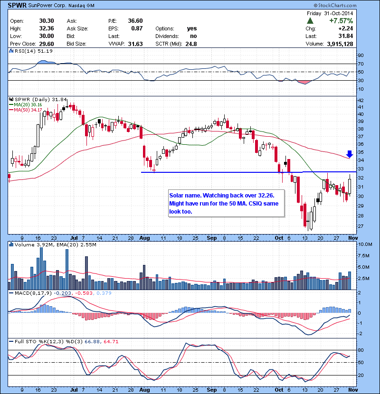Image resolution: width=380 pixels, height=394 pixels.
Task: Click the P/E value 36.60
Action: tap(135, 21)
